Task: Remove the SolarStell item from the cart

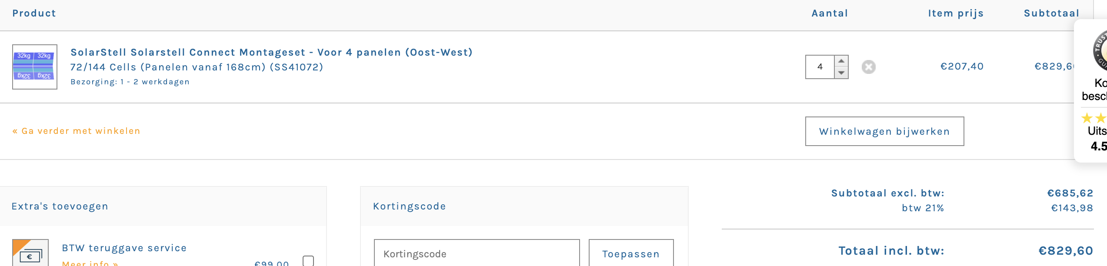Action: tap(868, 67)
